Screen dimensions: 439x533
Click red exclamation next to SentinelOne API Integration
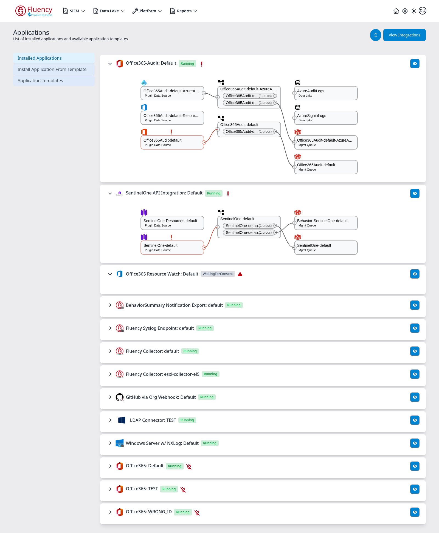pyautogui.click(x=228, y=194)
